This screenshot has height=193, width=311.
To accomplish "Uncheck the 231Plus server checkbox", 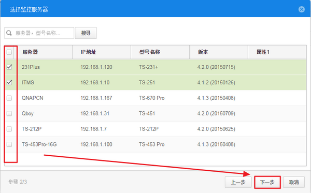I will pyautogui.click(x=9, y=67).
